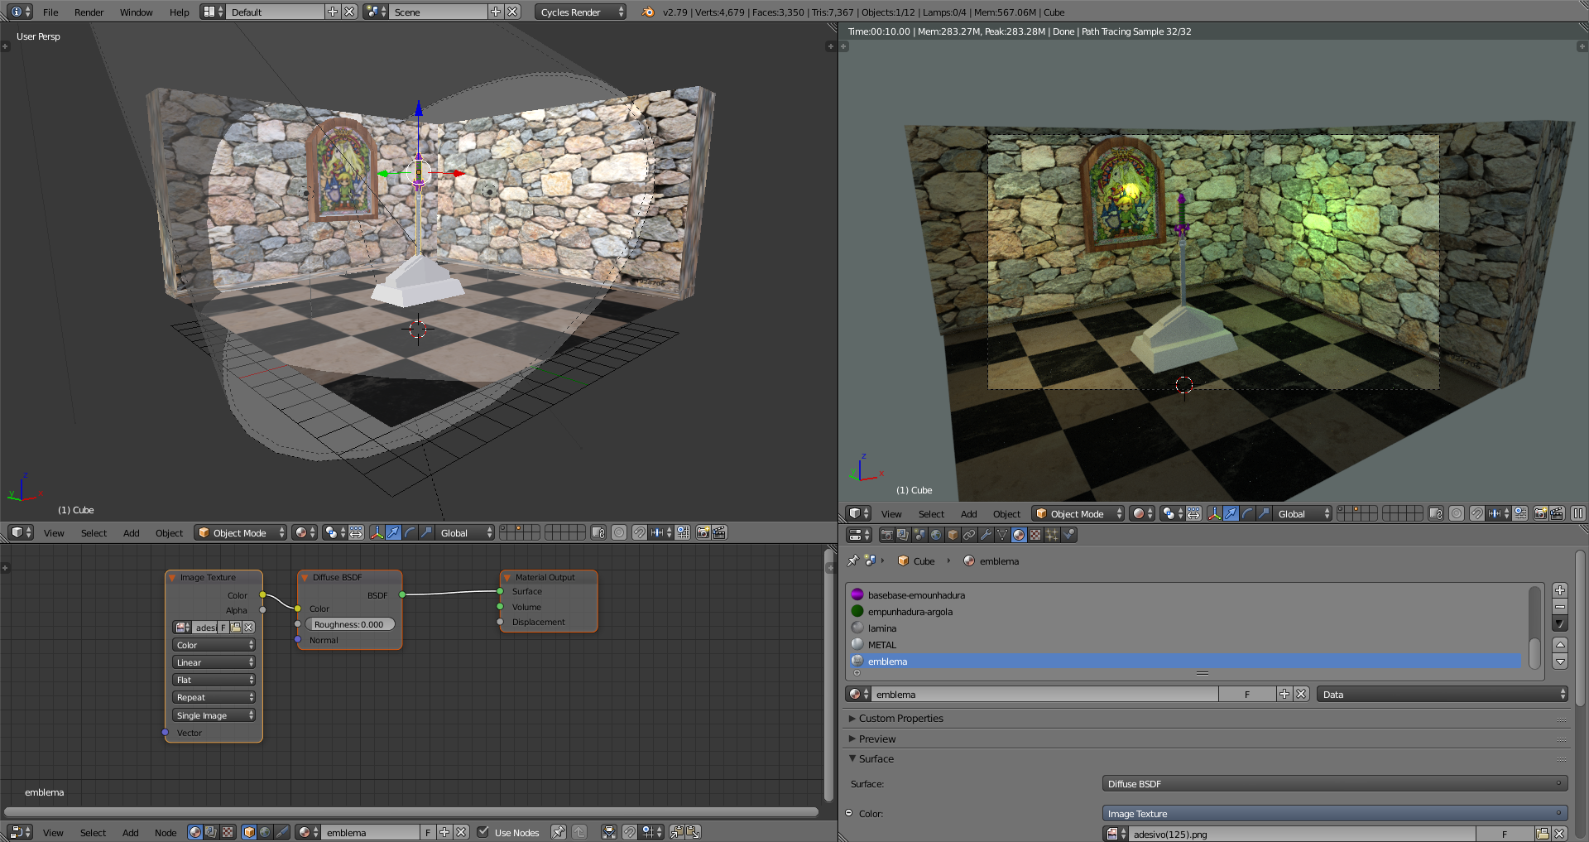Add a new material slot

point(1559,590)
